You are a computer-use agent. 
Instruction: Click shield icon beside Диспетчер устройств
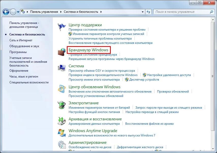127,80
